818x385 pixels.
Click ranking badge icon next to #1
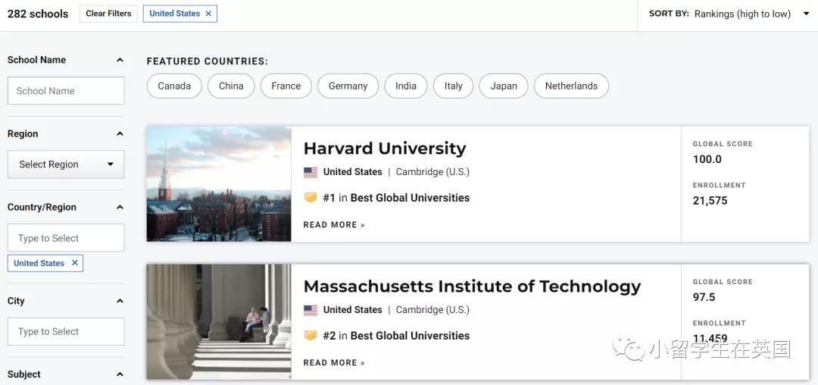(311, 198)
